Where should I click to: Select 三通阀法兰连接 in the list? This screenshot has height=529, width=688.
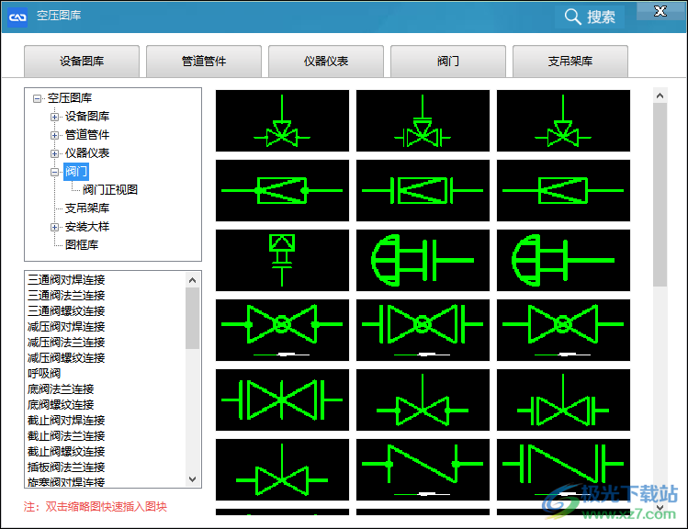point(66,296)
